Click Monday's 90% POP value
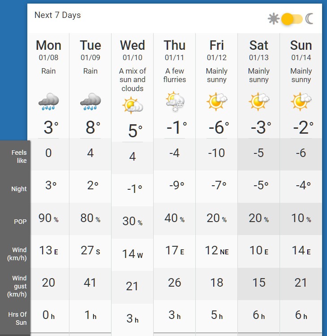Viewport: 327px width, 336px height. [x=48, y=218]
